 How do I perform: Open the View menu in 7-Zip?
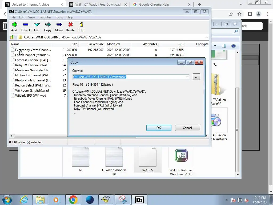[x=31, y=17]
